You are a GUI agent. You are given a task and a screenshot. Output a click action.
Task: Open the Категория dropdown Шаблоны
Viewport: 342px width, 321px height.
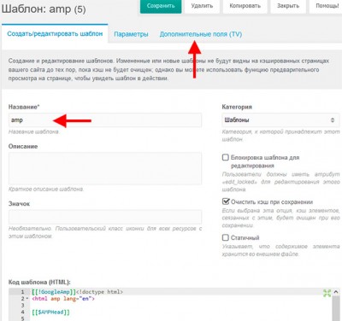tap(280, 120)
